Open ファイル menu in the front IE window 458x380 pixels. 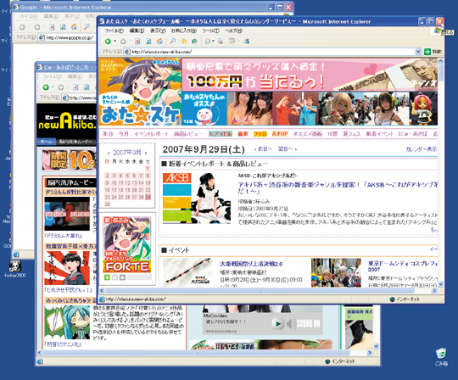click(114, 31)
